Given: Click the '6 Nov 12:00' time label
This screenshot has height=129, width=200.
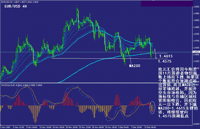Looking at the screenshot, I should (x=19, y=127).
